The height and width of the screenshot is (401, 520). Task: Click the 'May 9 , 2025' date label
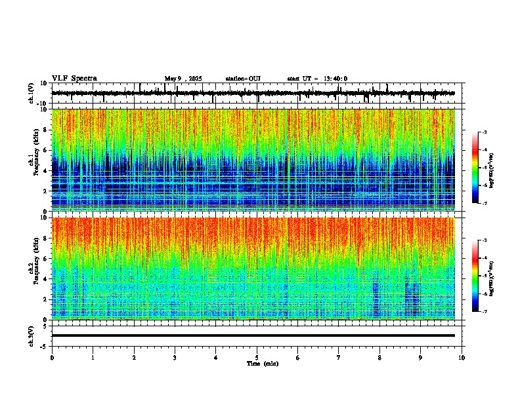(183, 79)
